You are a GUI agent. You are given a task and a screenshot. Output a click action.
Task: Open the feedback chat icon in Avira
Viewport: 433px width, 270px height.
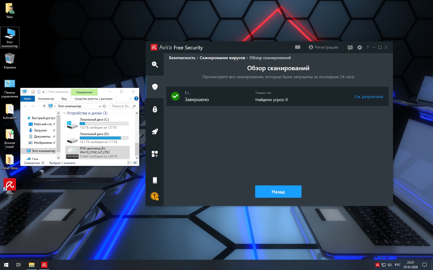pyautogui.click(x=350, y=48)
